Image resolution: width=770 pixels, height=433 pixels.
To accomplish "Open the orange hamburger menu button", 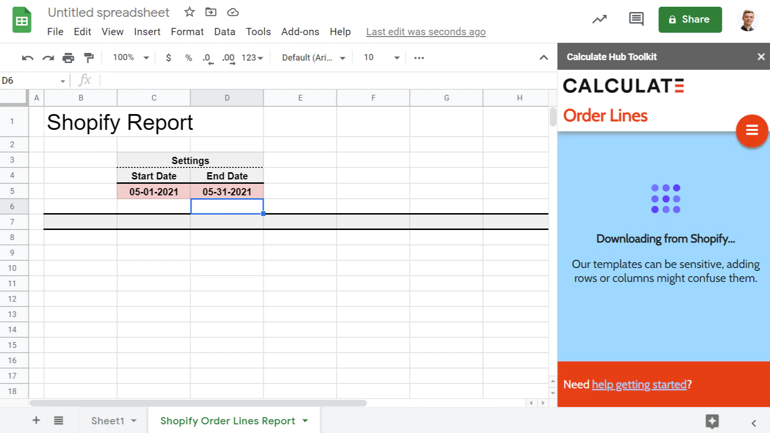I will [752, 130].
